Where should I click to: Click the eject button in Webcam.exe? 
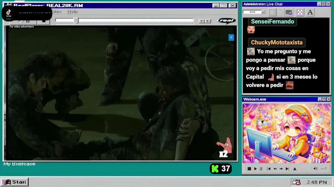click(295, 169)
